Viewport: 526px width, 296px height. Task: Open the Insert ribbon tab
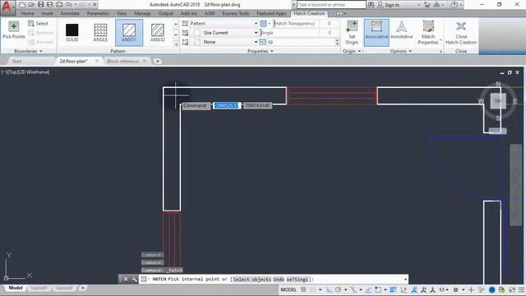tap(47, 13)
